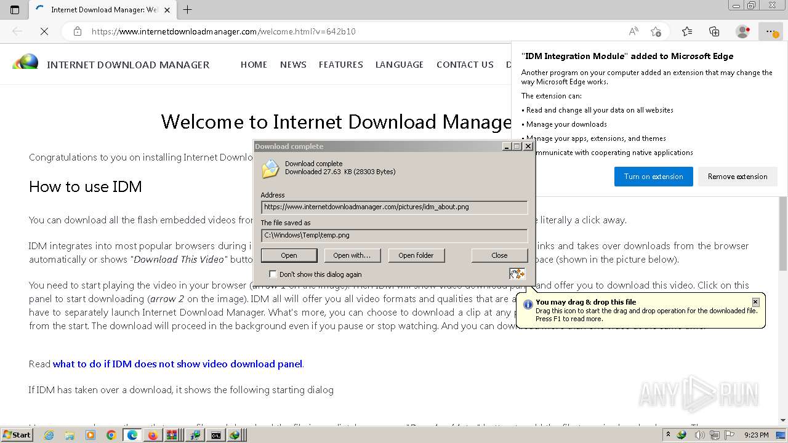This screenshot has height=443, width=788.
Task: Select the Internet Download Manager browser tab
Action: tap(103, 9)
